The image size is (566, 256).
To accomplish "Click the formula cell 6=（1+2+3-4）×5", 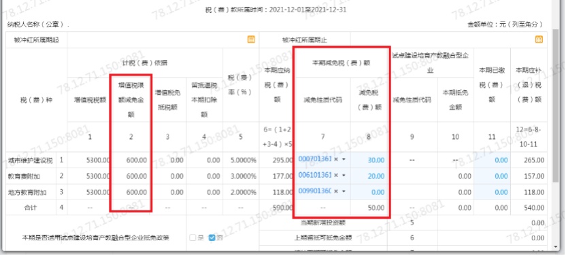I will click(x=277, y=138).
